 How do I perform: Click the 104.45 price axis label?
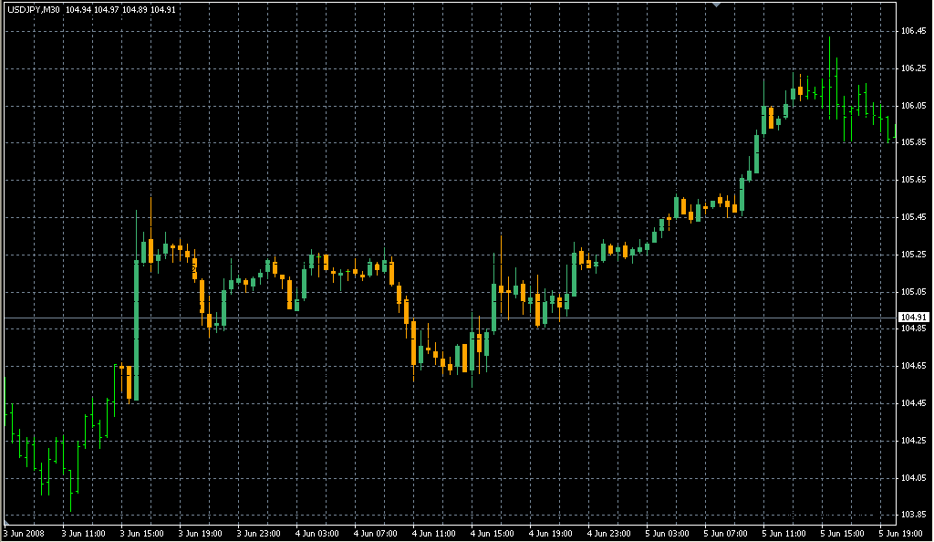tap(913, 403)
